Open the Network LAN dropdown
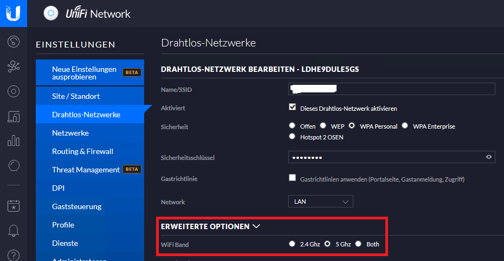 tap(320, 202)
